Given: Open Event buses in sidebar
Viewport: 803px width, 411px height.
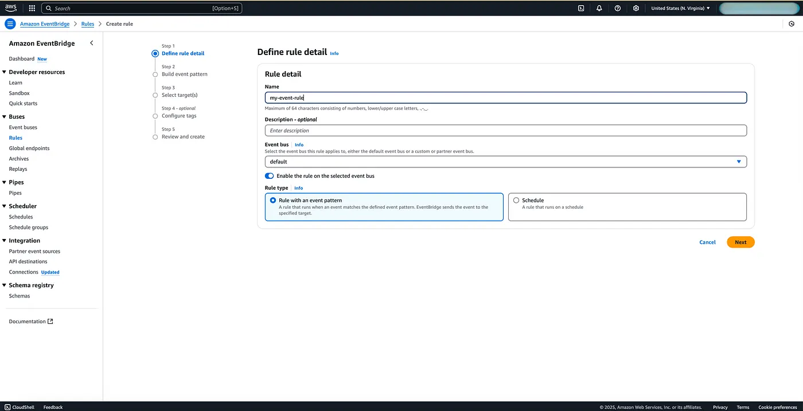Looking at the screenshot, I should tap(23, 127).
